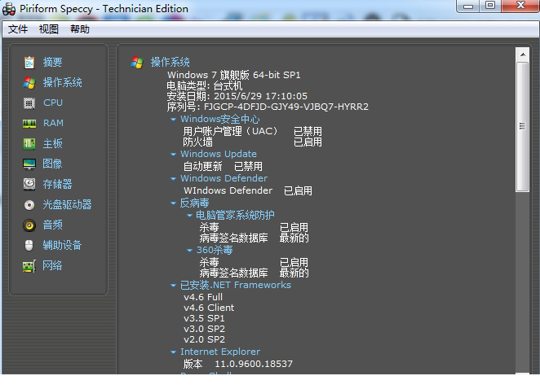Select 操作系统 in the sidebar
Image resolution: width=540 pixels, height=389 pixels.
pos(62,82)
